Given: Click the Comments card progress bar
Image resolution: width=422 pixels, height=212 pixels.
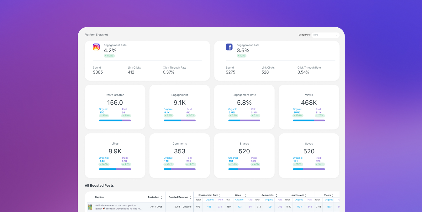Looking at the screenshot, I should [x=180, y=169].
